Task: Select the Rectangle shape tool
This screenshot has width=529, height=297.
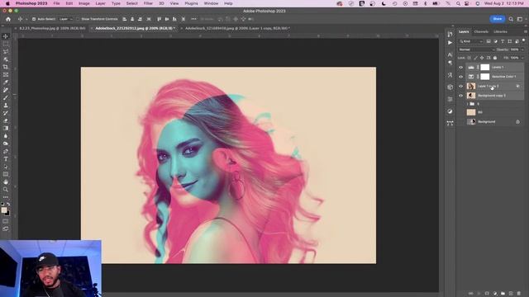Action: pos(6,174)
